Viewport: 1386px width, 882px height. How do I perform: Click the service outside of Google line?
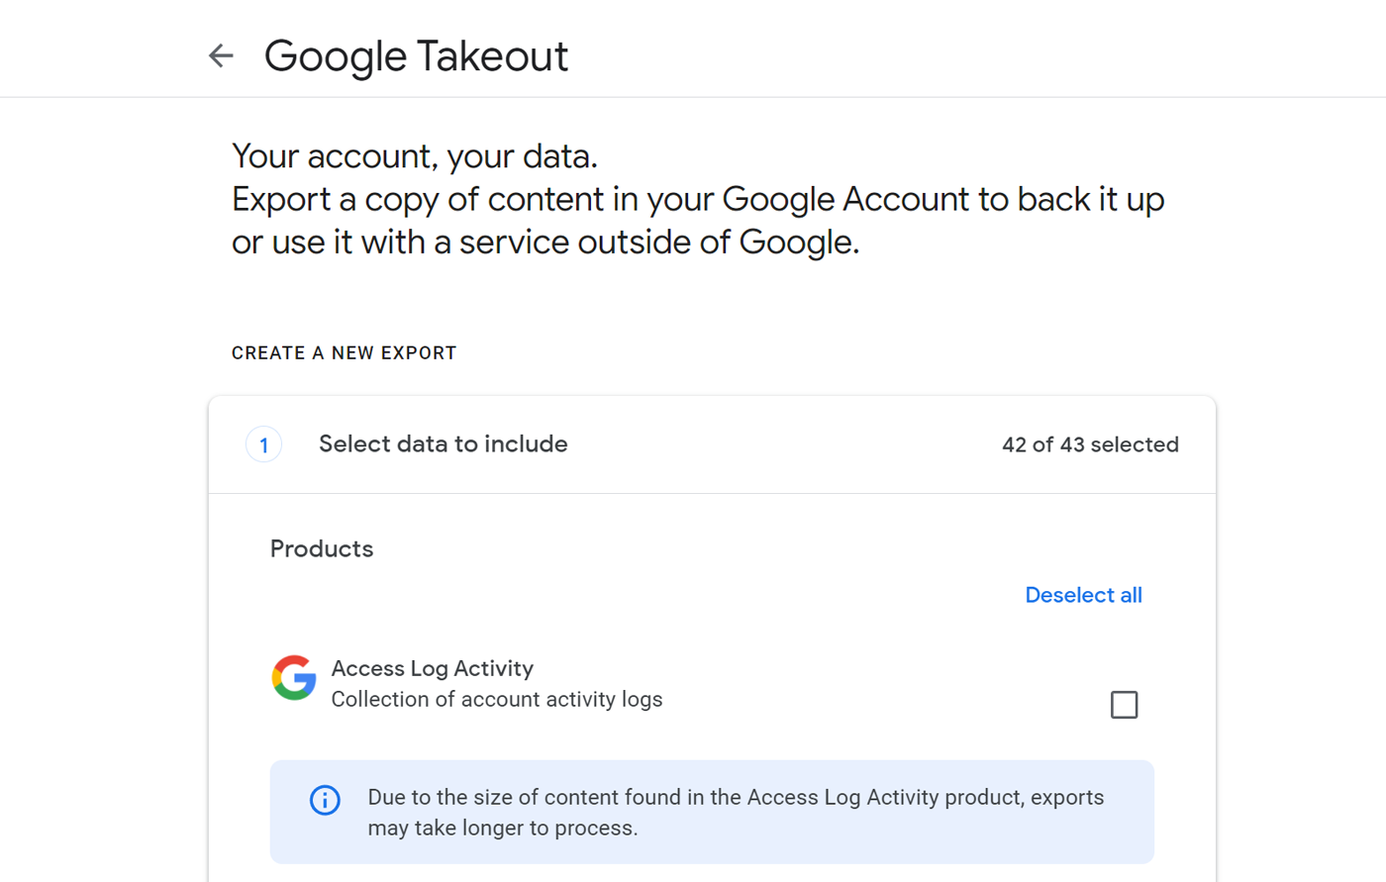point(544,243)
